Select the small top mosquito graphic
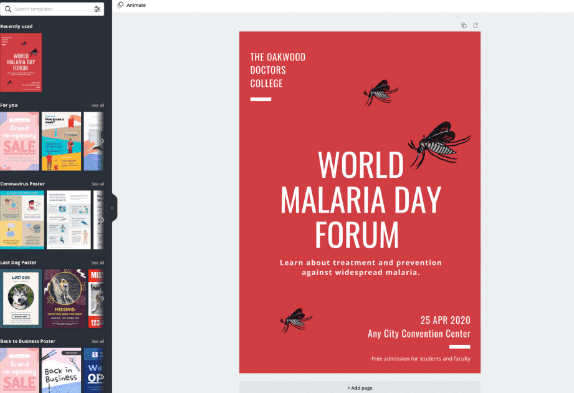Screen dimensions: 574x393 pos(380,93)
